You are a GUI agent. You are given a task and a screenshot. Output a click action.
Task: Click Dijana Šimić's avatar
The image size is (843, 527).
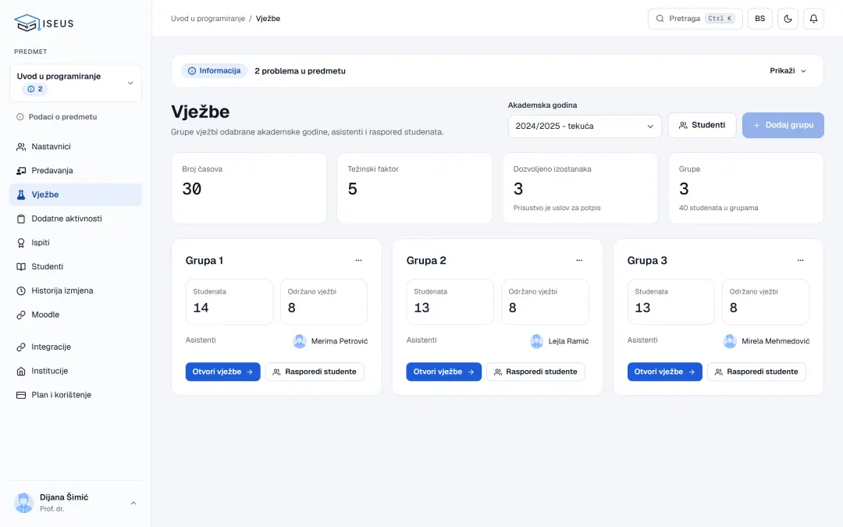(23, 503)
